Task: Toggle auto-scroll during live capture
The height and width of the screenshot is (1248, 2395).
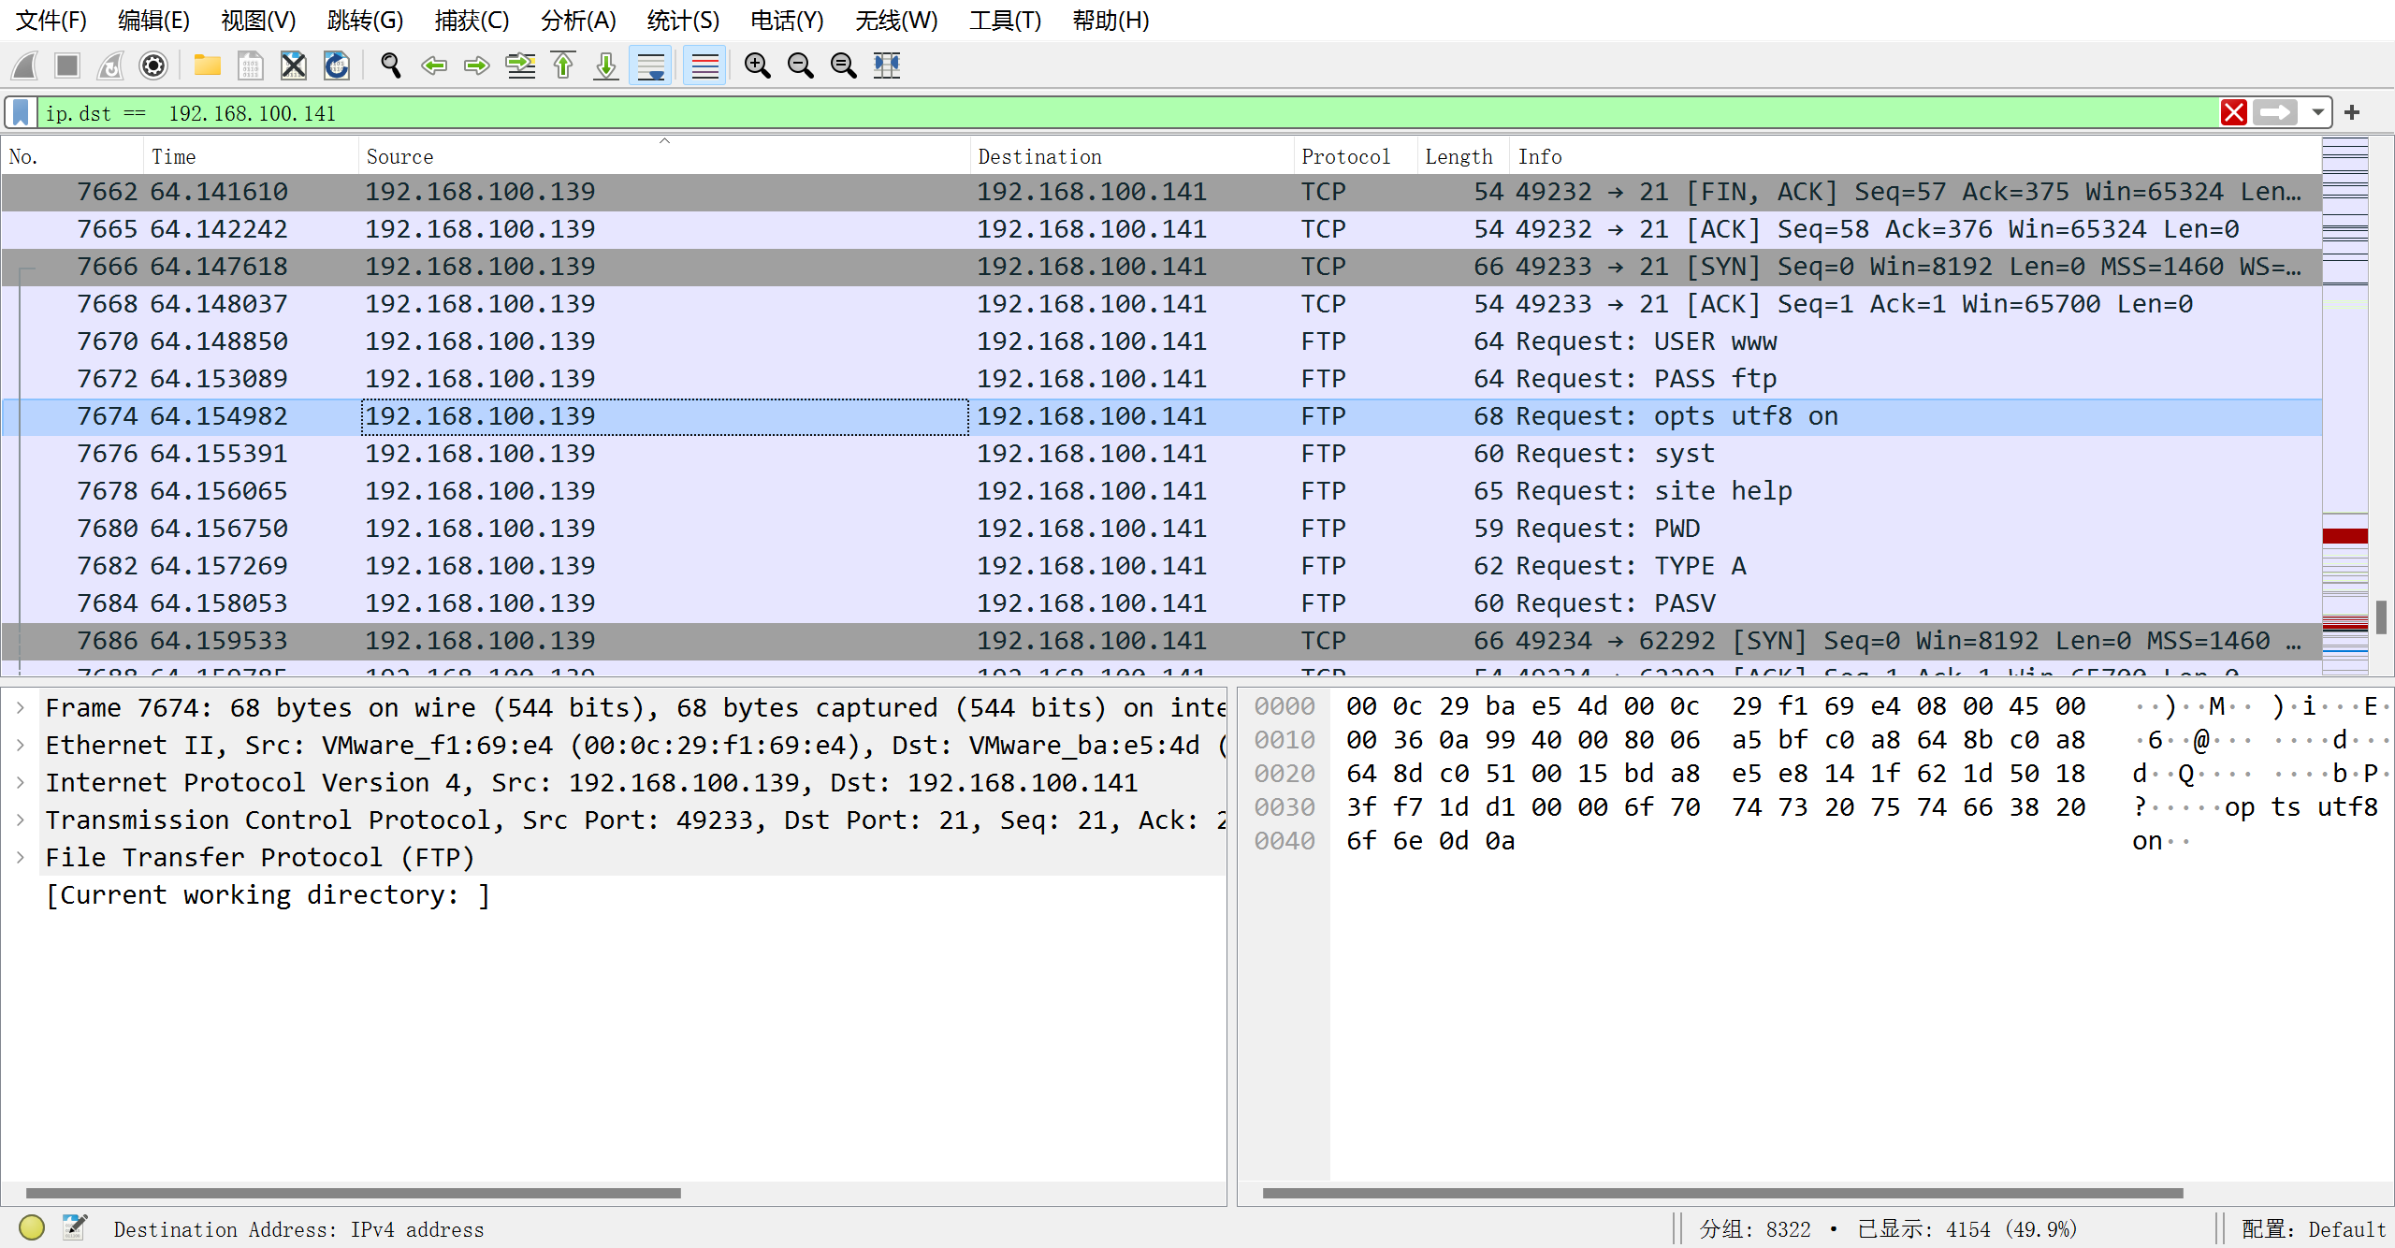Action: tap(650, 65)
